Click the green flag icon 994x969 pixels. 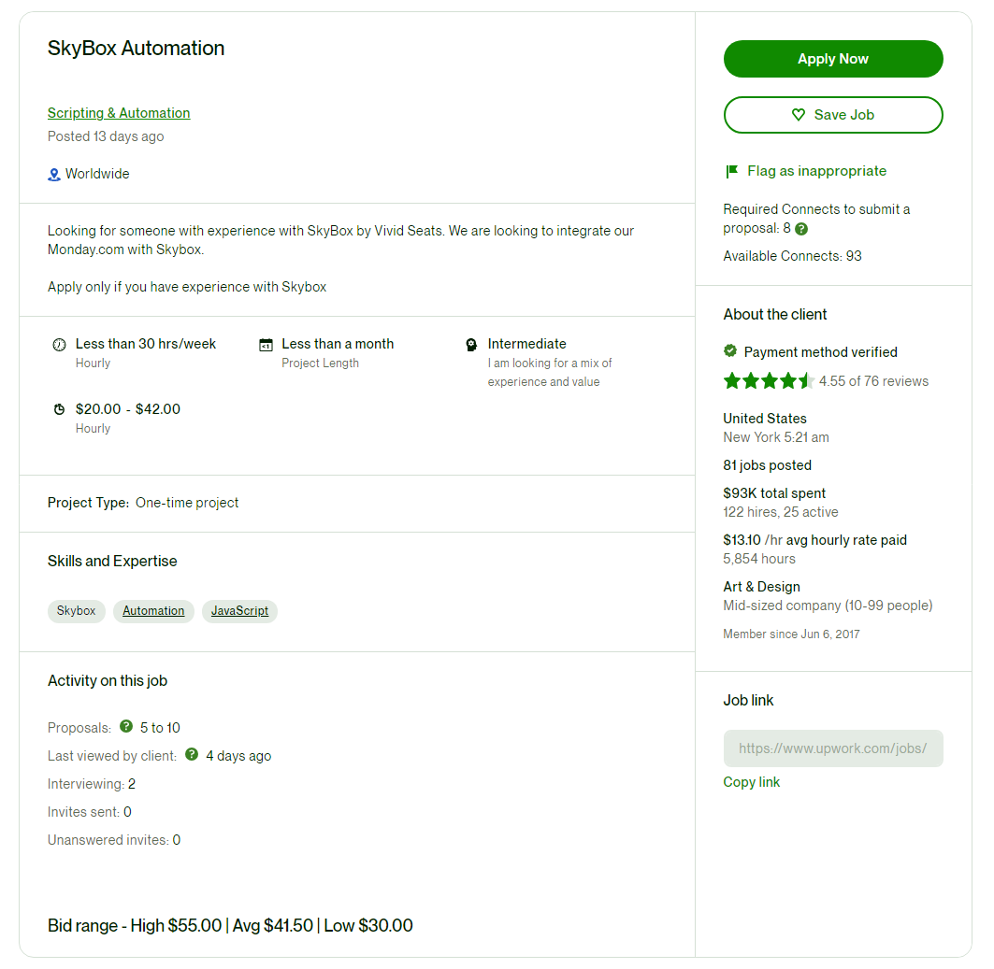click(731, 171)
